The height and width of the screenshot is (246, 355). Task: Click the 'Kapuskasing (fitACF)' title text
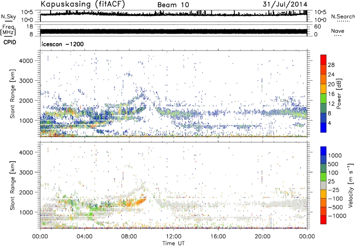(x=83, y=4)
